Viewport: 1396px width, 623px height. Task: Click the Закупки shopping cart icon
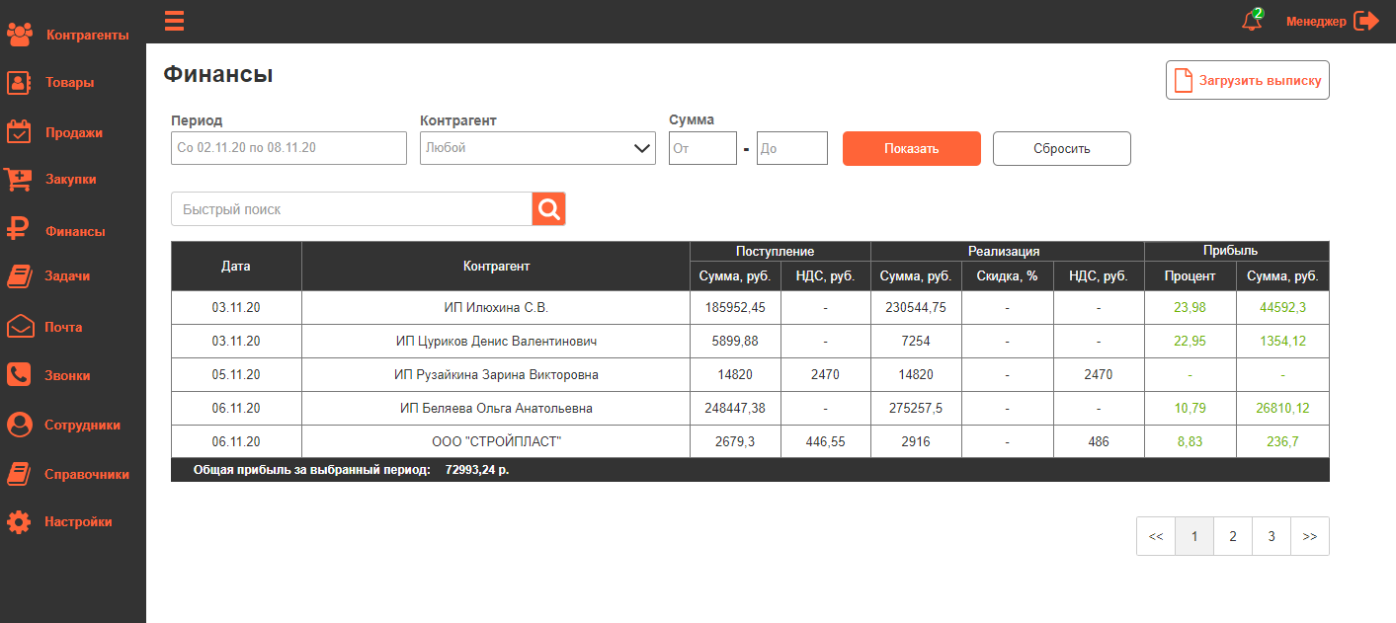tap(19, 179)
